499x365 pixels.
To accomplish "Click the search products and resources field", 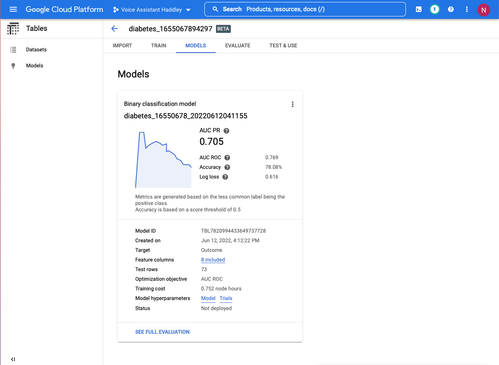I will (305, 9).
